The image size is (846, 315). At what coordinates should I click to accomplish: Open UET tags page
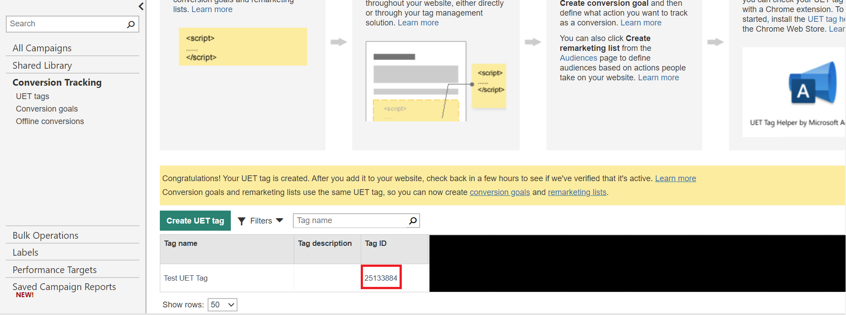(x=33, y=96)
